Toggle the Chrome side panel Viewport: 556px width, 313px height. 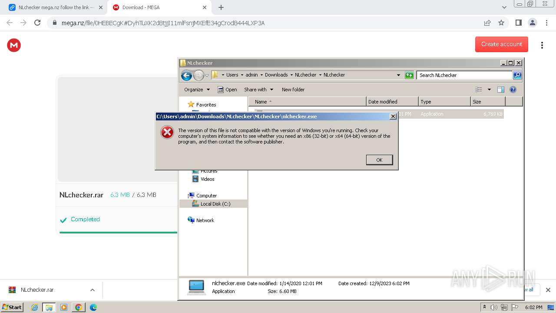tap(518, 23)
